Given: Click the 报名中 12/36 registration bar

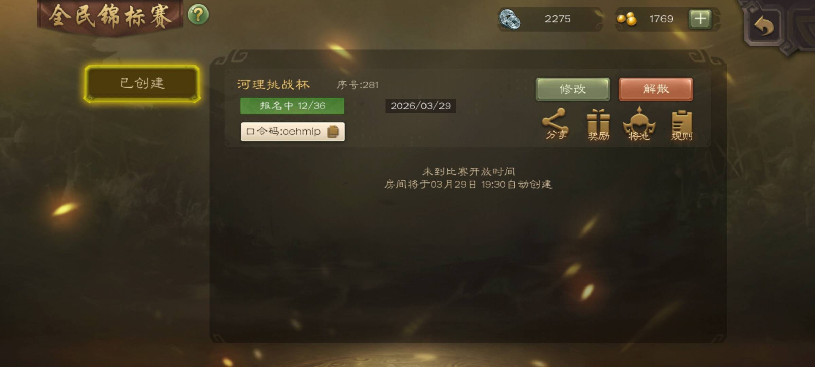Looking at the screenshot, I should [292, 106].
